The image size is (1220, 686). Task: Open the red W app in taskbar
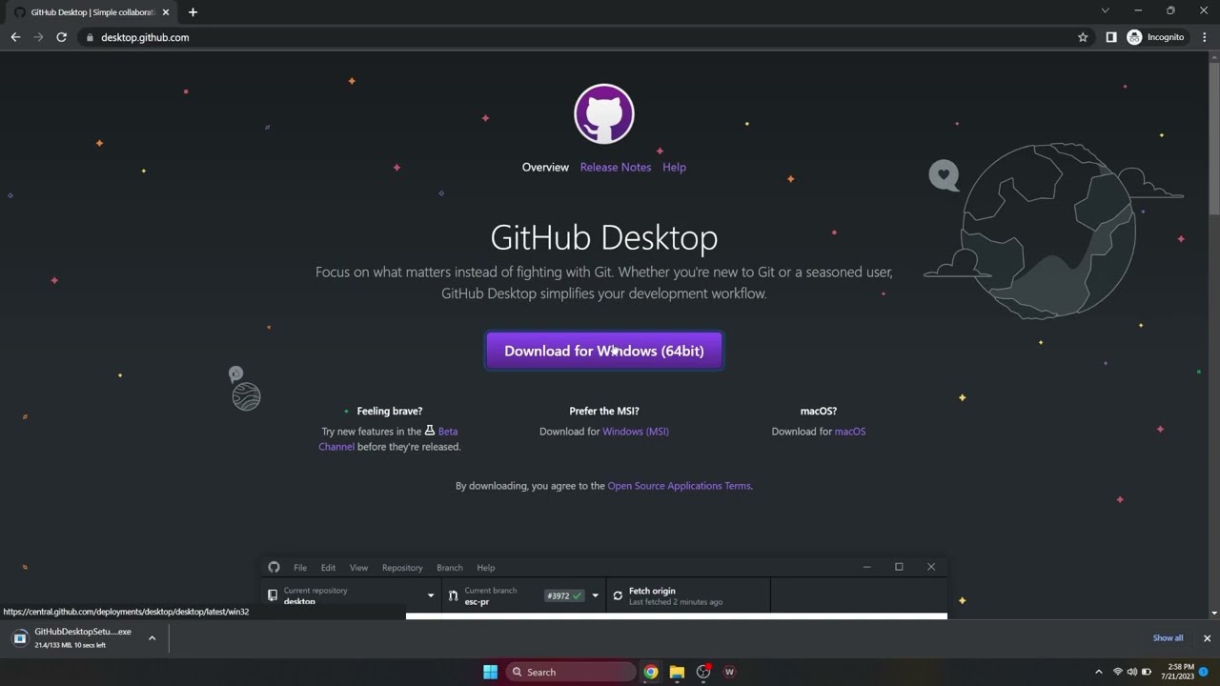pos(729,672)
